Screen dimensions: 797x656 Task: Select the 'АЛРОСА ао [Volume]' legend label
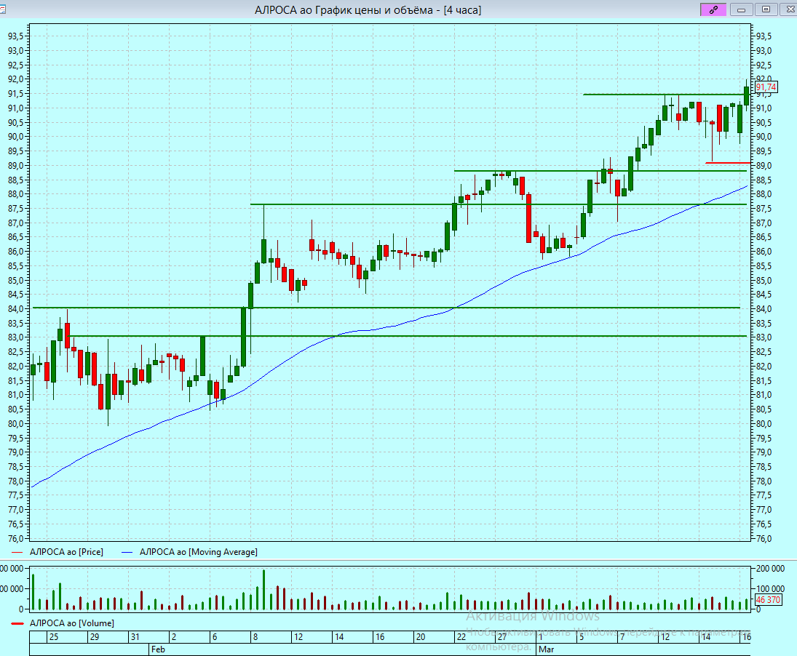coord(71,623)
